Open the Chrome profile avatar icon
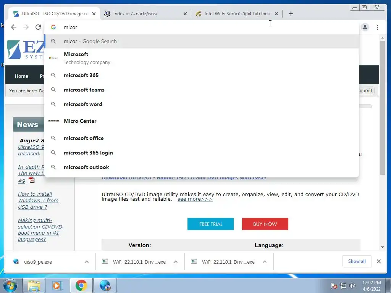Viewport: 391px width, 293px height. click(365, 27)
